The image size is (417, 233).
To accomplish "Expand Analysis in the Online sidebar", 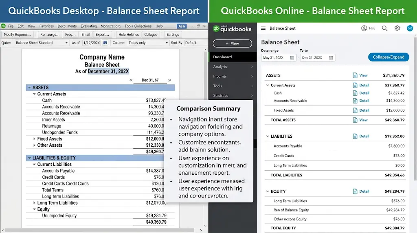I will click(x=233, y=66).
